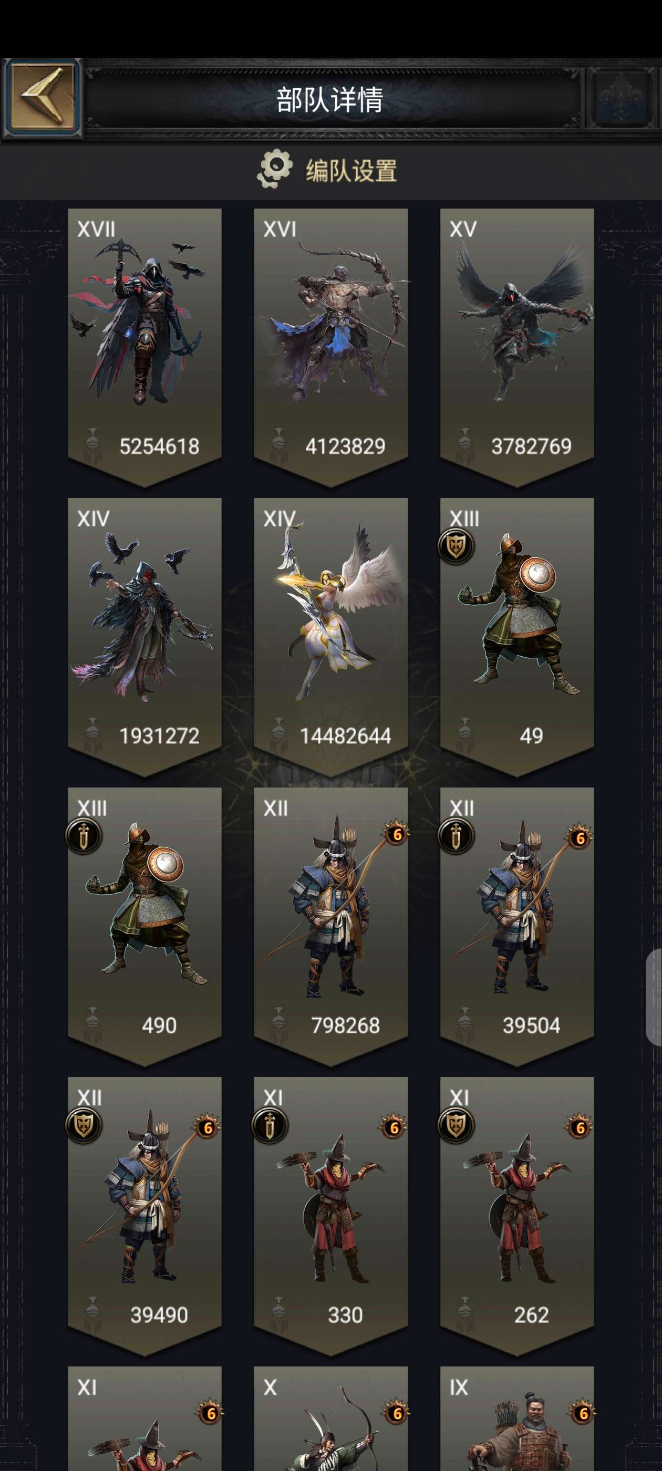This screenshot has height=1471, width=662.
Task: Click shield badge on XI troop with 262
Action: [456, 1125]
